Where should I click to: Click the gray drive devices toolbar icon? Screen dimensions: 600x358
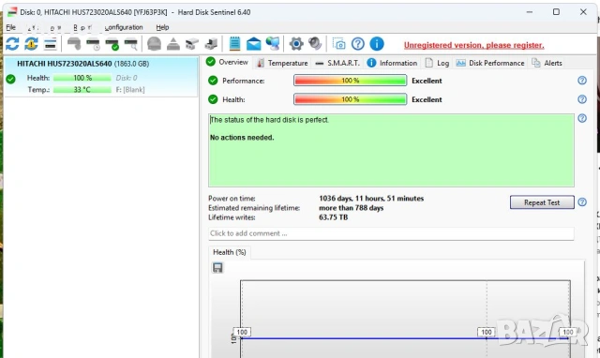tap(191, 44)
